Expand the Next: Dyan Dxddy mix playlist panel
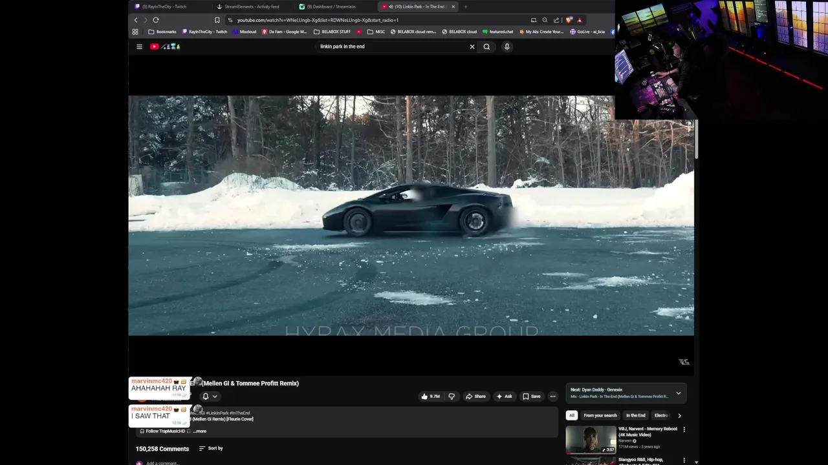Screen dimensions: 828x465 pyautogui.click(x=679, y=393)
